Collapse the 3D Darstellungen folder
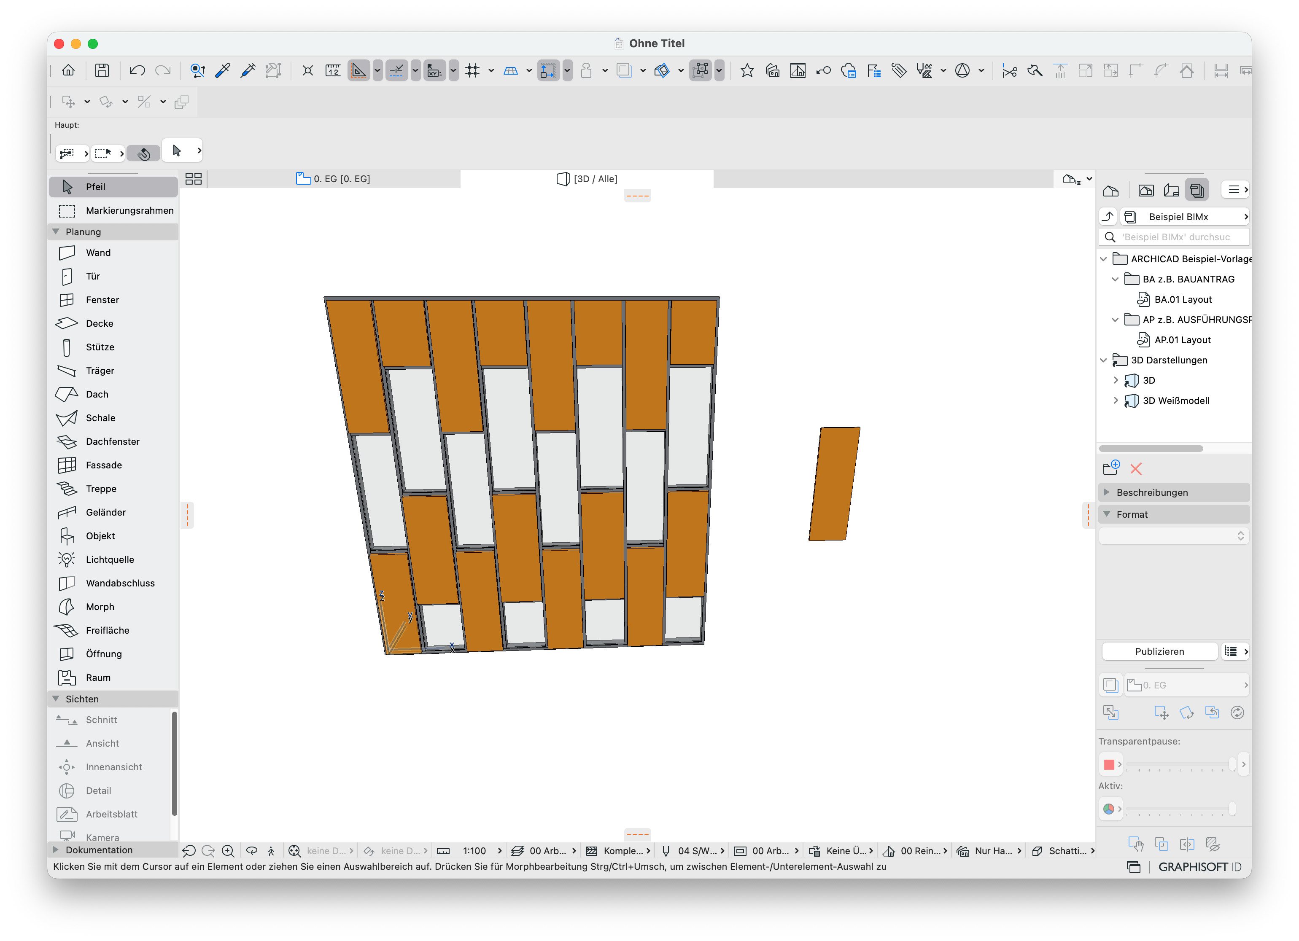This screenshot has height=941, width=1299. point(1103,360)
